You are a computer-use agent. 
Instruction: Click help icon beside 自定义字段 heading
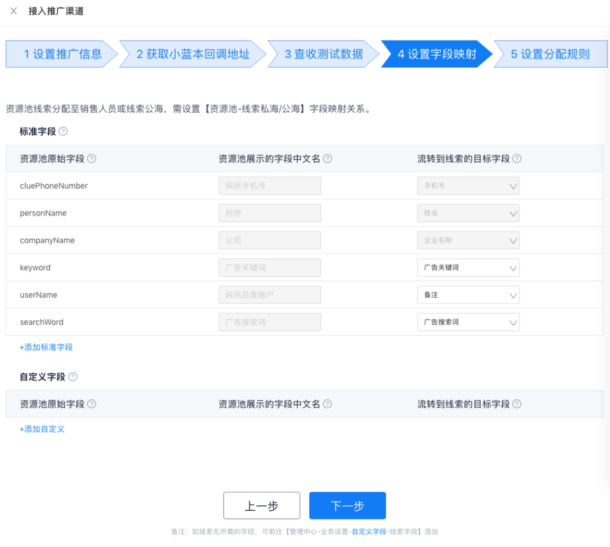tap(73, 377)
